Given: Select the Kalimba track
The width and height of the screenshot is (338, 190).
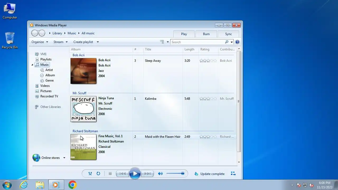Looking at the screenshot, I should click(151, 99).
